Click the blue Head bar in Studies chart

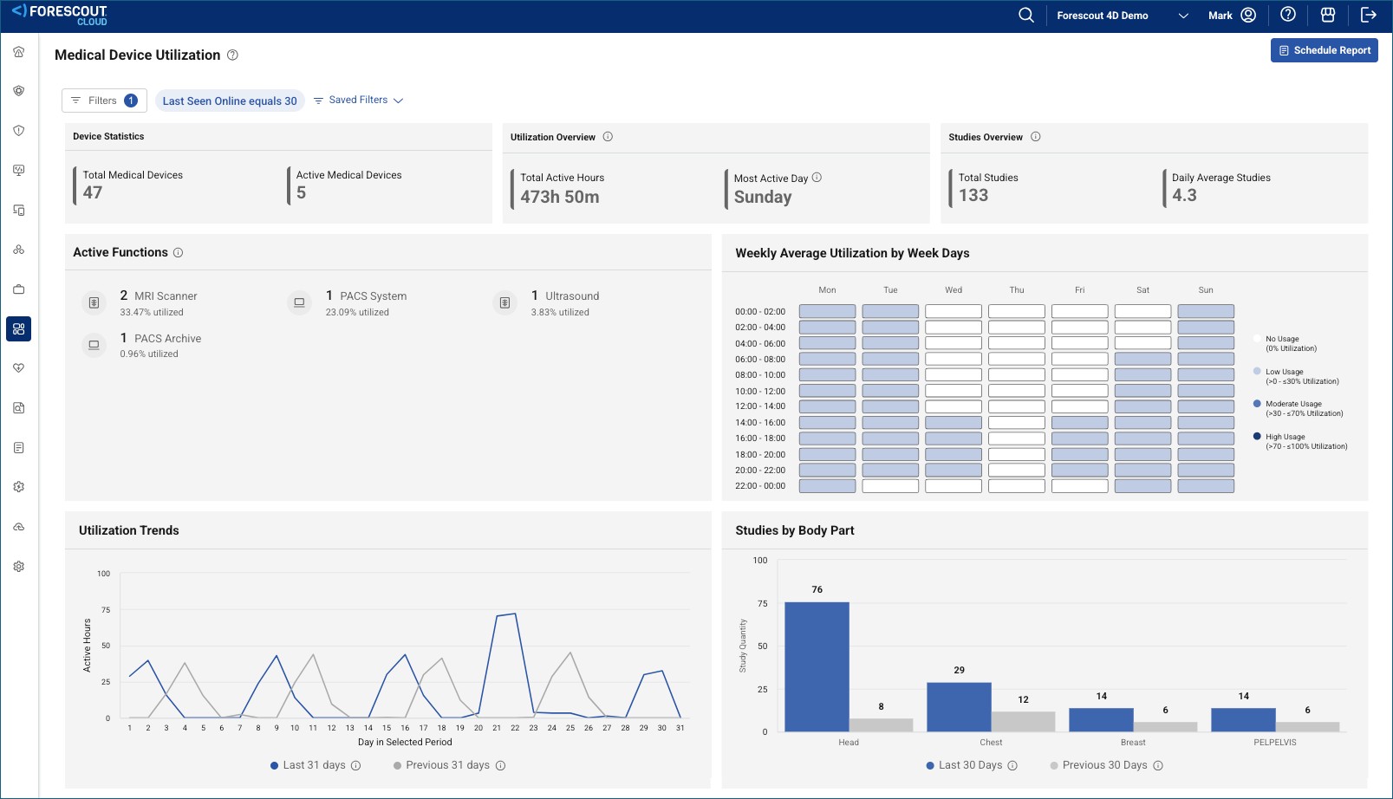817,666
